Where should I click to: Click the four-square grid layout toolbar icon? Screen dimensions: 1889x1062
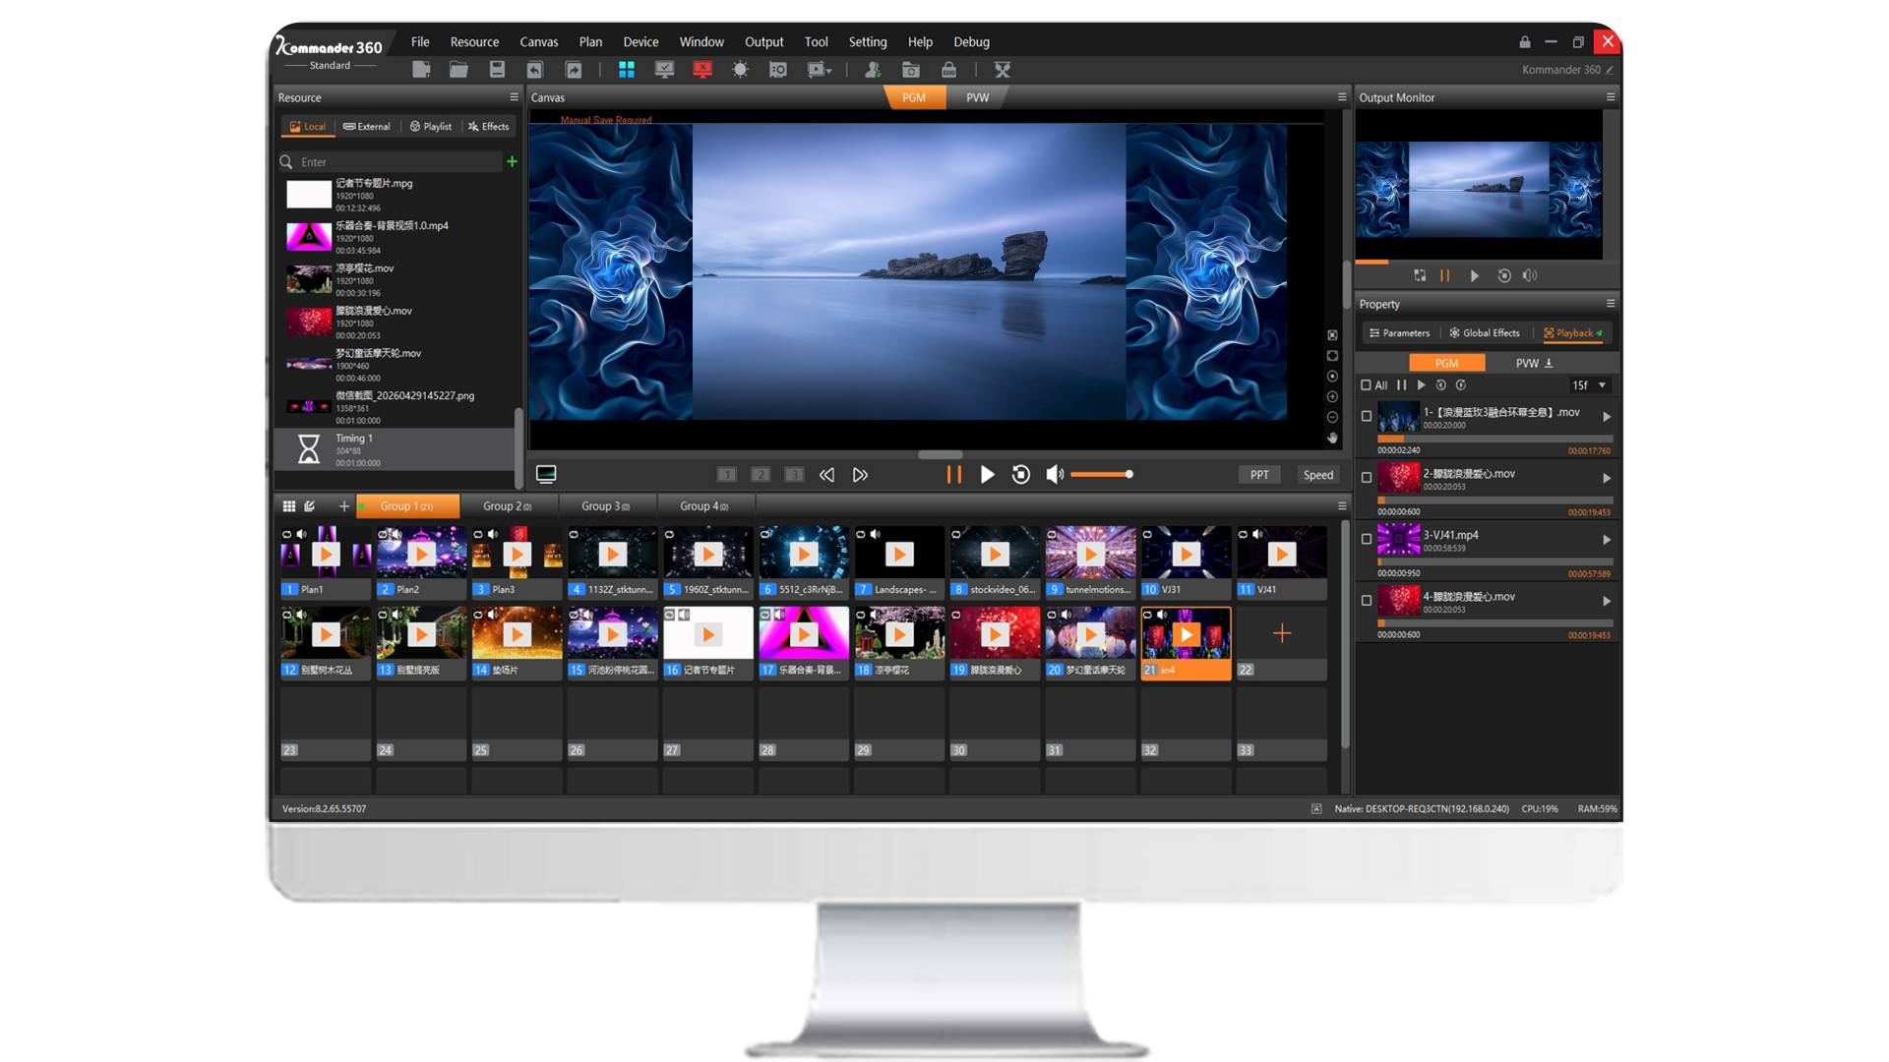626,70
